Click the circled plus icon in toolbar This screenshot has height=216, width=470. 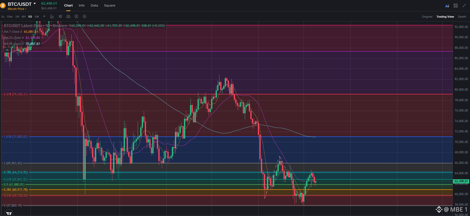coord(76,16)
